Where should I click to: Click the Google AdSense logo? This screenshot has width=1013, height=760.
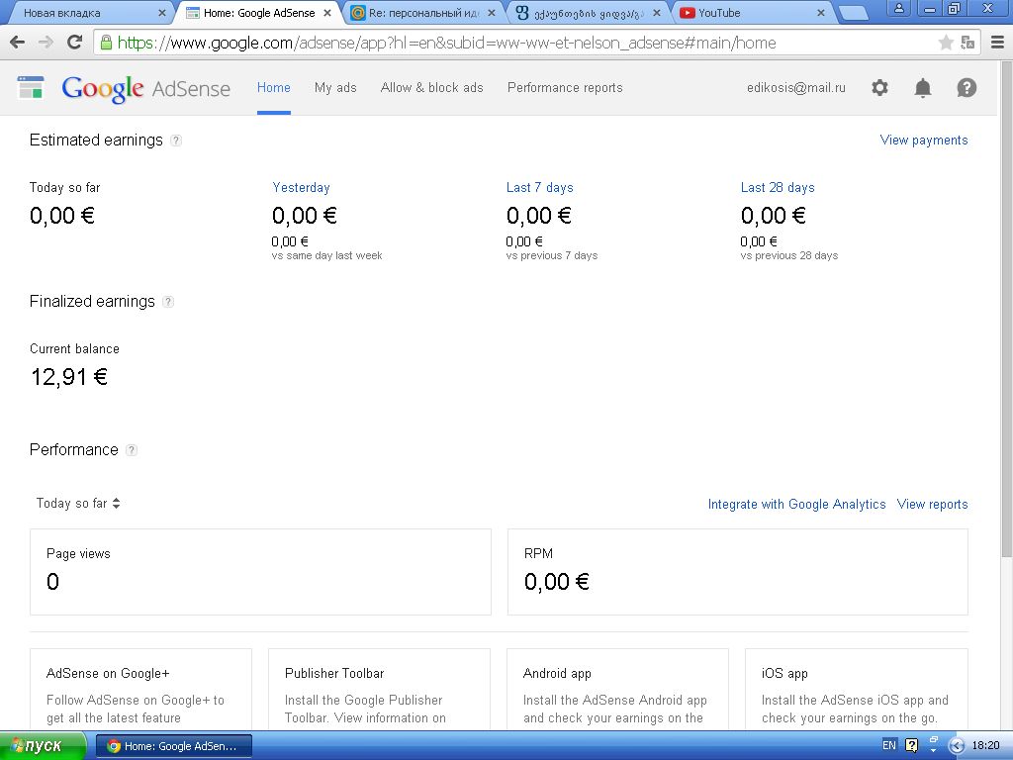pyautogui.click(x=146, y=88)
